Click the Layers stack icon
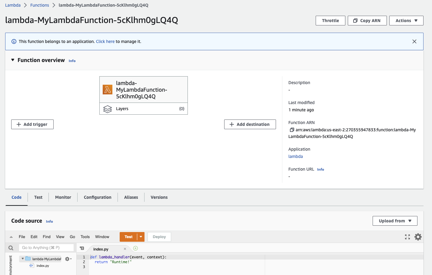Viewport: 432px width, 275px height. pyautogui.click(x=108, y=109)
